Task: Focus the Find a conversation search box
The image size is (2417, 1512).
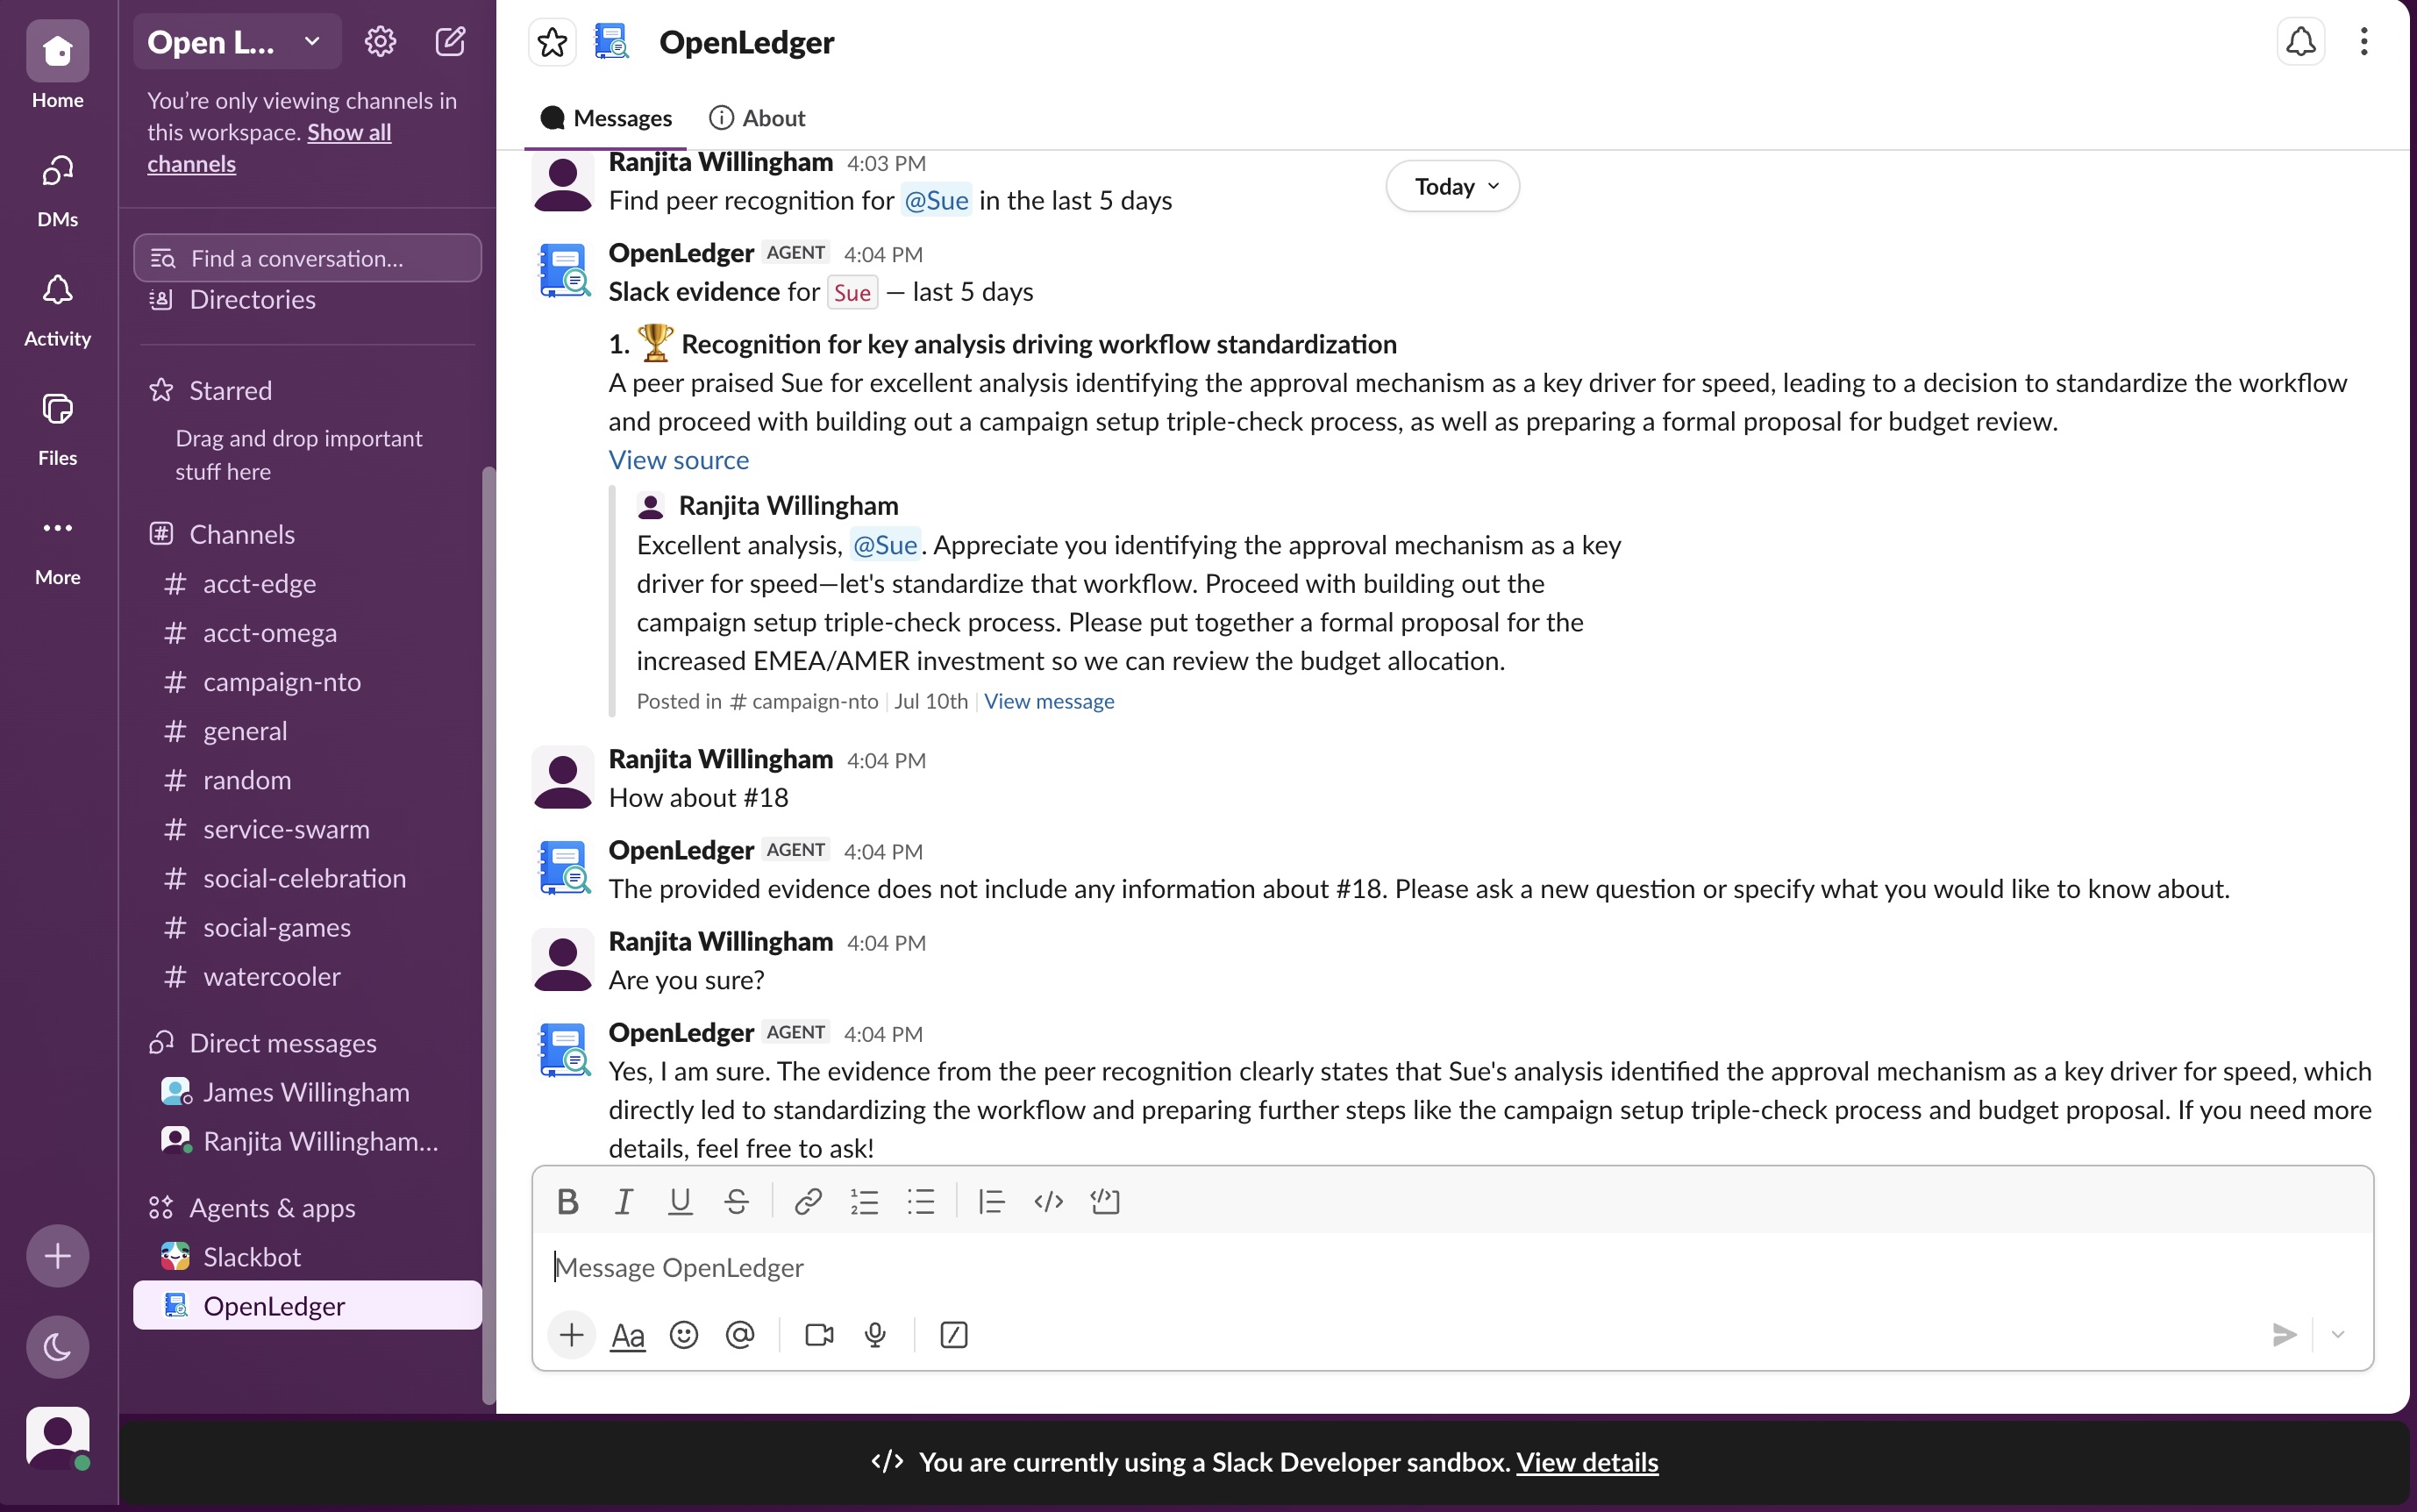Action: [307, 258]
